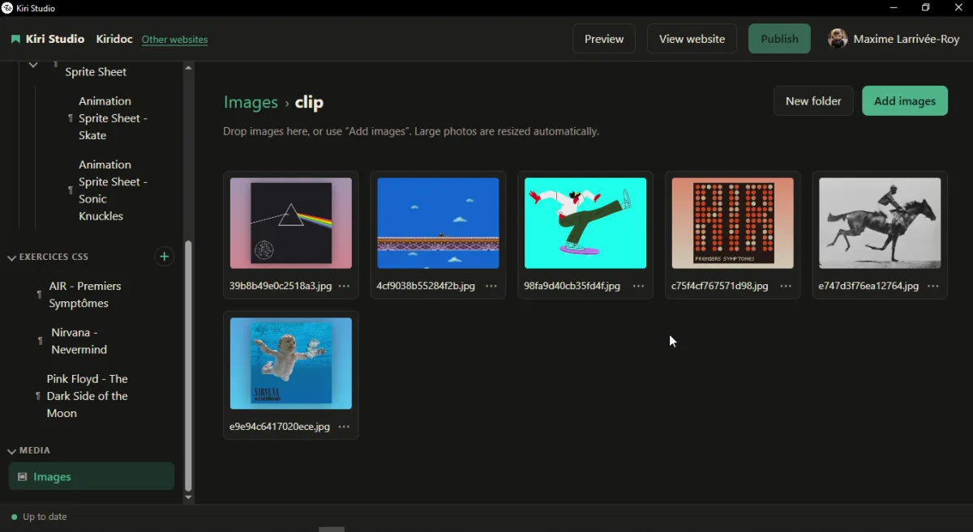Viewport: 973px width, 532px height.
Task: Select the AIR Premiers Symptômes cover thumbnail
Action: [733, 223]
